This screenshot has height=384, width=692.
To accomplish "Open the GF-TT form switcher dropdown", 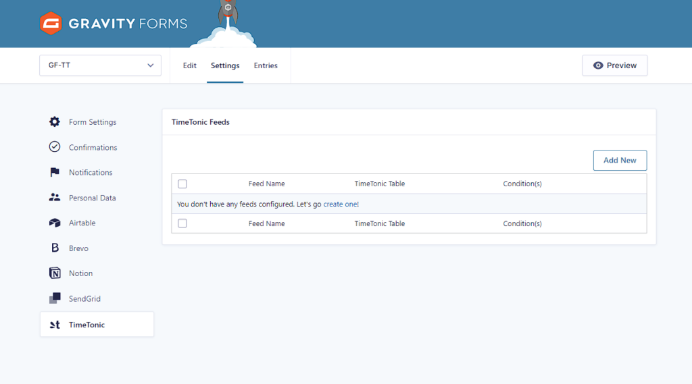I will pos(100,65).
